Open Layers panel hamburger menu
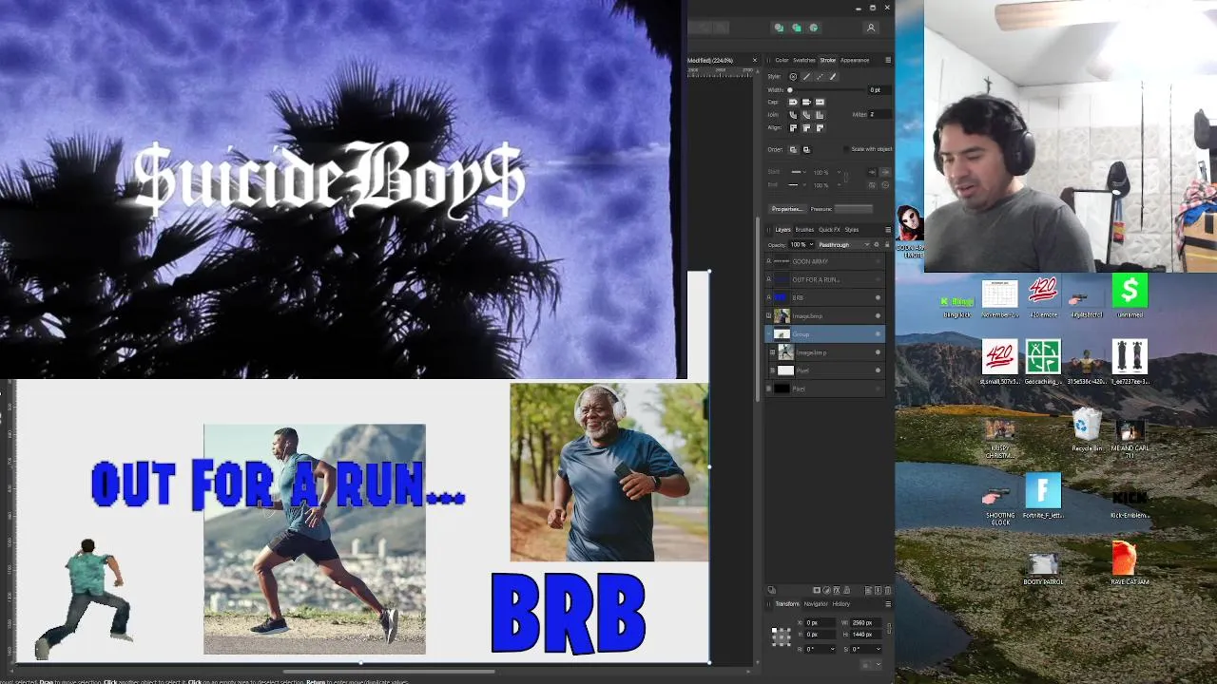The height and width of the screenshot is (684, 1217). coord(888,229)
